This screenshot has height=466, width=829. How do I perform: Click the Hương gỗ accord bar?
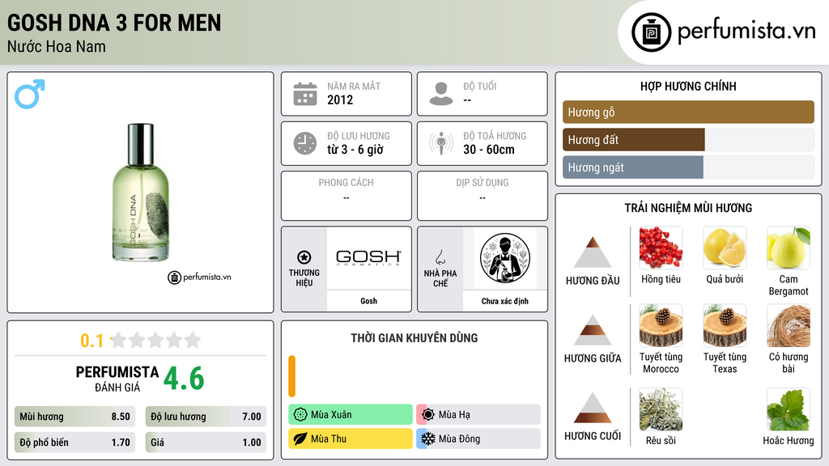click(688, 112)
